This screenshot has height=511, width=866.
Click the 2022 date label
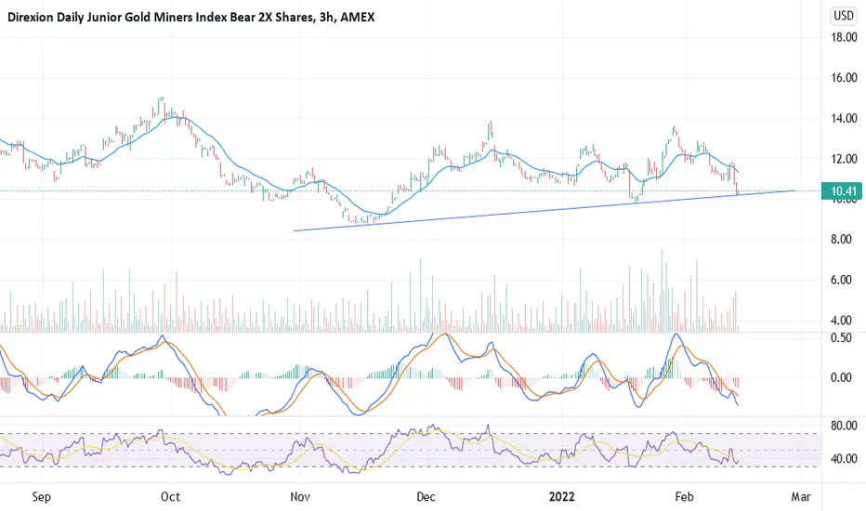click(x=561, y=497)
